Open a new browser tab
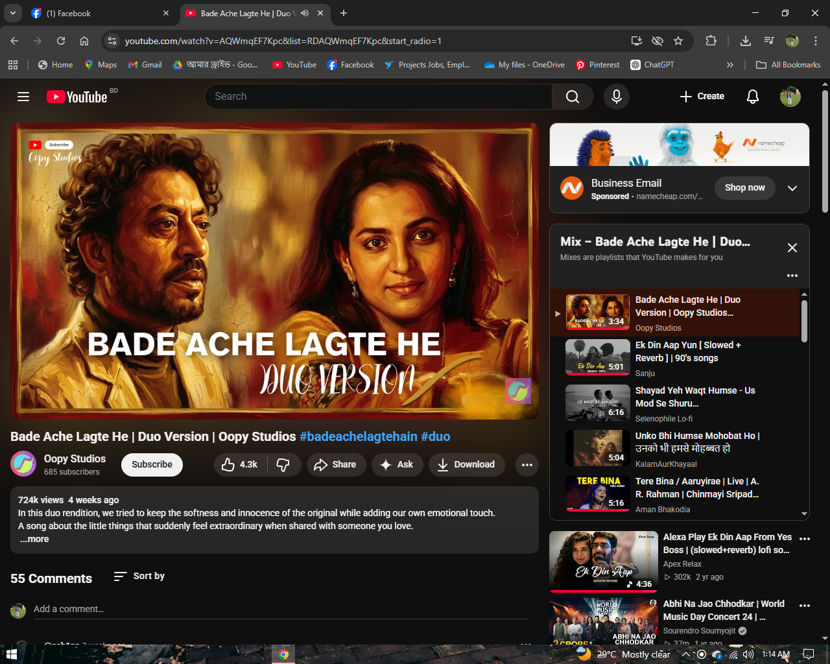 pos(344,13)
